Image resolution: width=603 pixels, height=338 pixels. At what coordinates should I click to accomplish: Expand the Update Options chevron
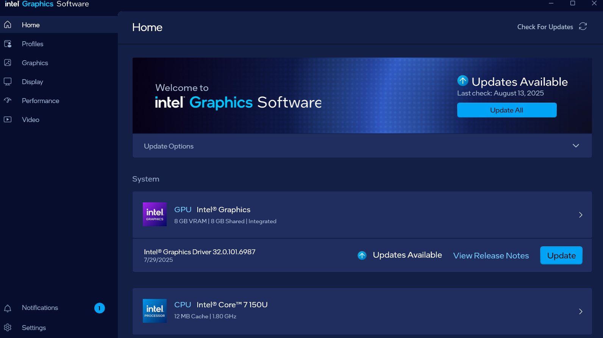[576, 146]
